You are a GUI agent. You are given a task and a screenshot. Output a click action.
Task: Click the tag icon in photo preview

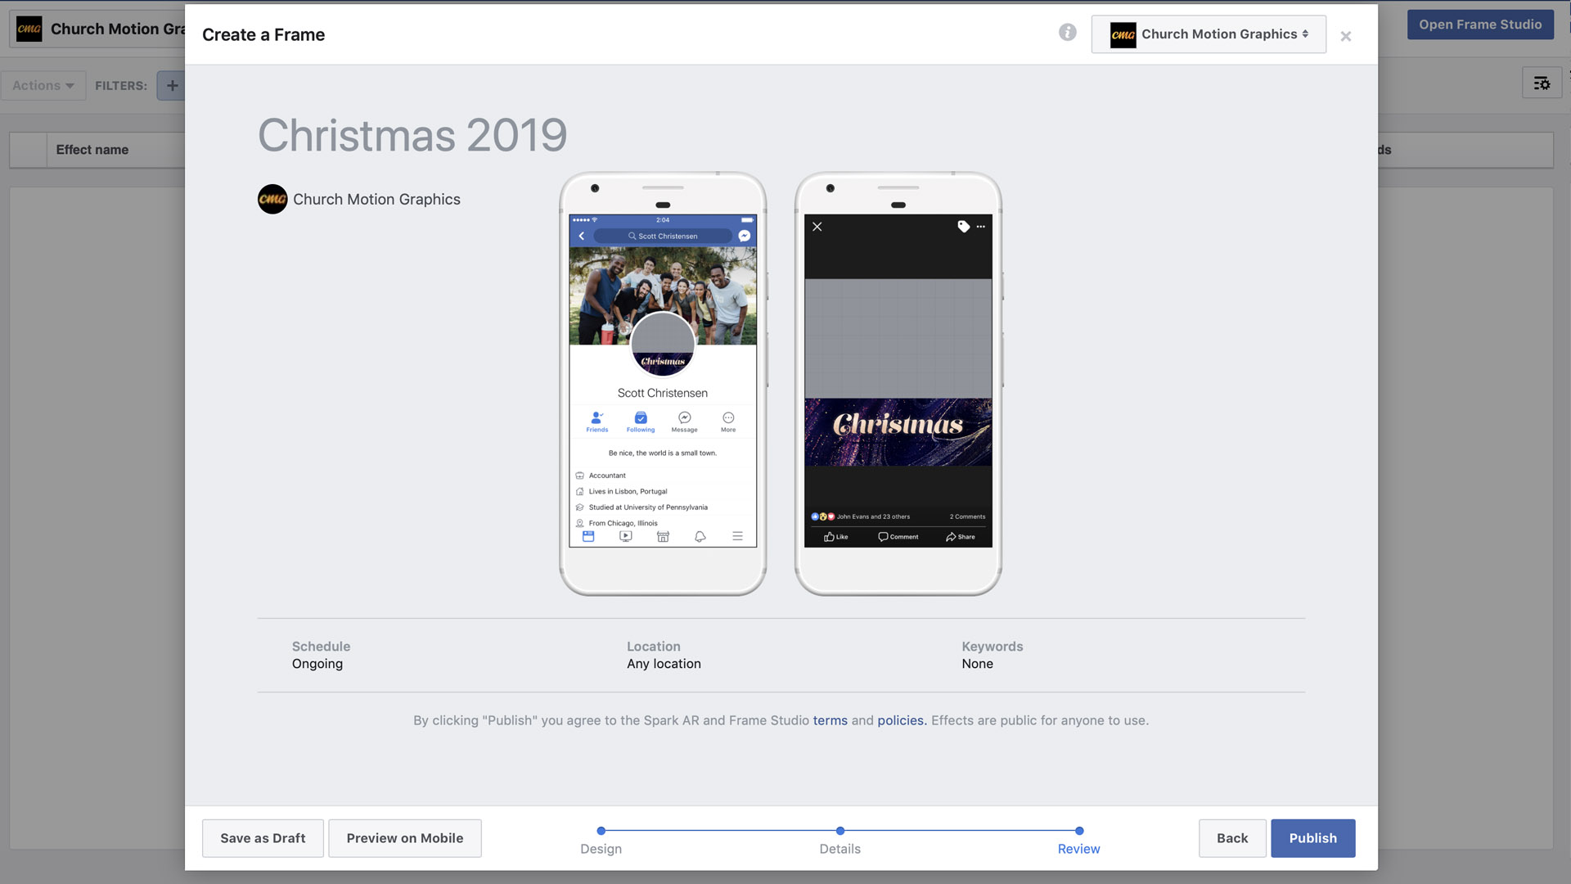coord(963,227)
